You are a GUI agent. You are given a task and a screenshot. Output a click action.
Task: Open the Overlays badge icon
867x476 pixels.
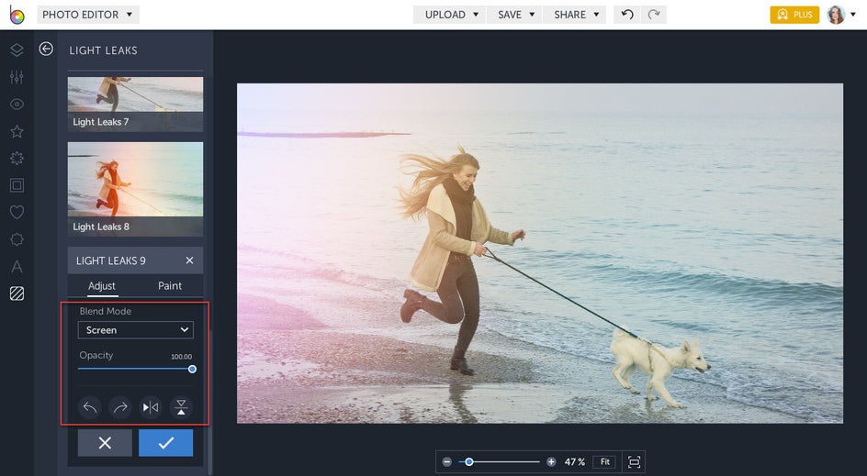tap(17, 239)
